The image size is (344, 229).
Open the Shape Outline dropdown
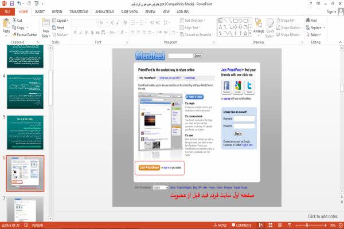point(289,27)
